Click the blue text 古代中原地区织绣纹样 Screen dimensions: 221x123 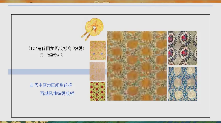tap(51, 85)
